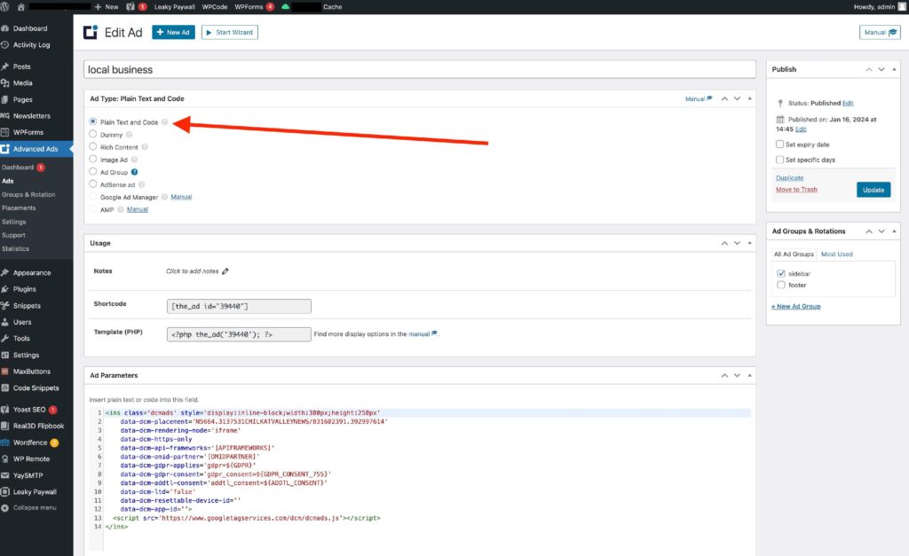
Task: Switch to the Most Used tab
Action: coord(836,255)
